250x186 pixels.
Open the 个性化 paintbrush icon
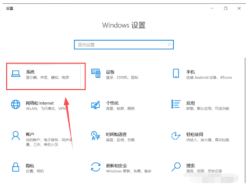(x=96, y=105)
